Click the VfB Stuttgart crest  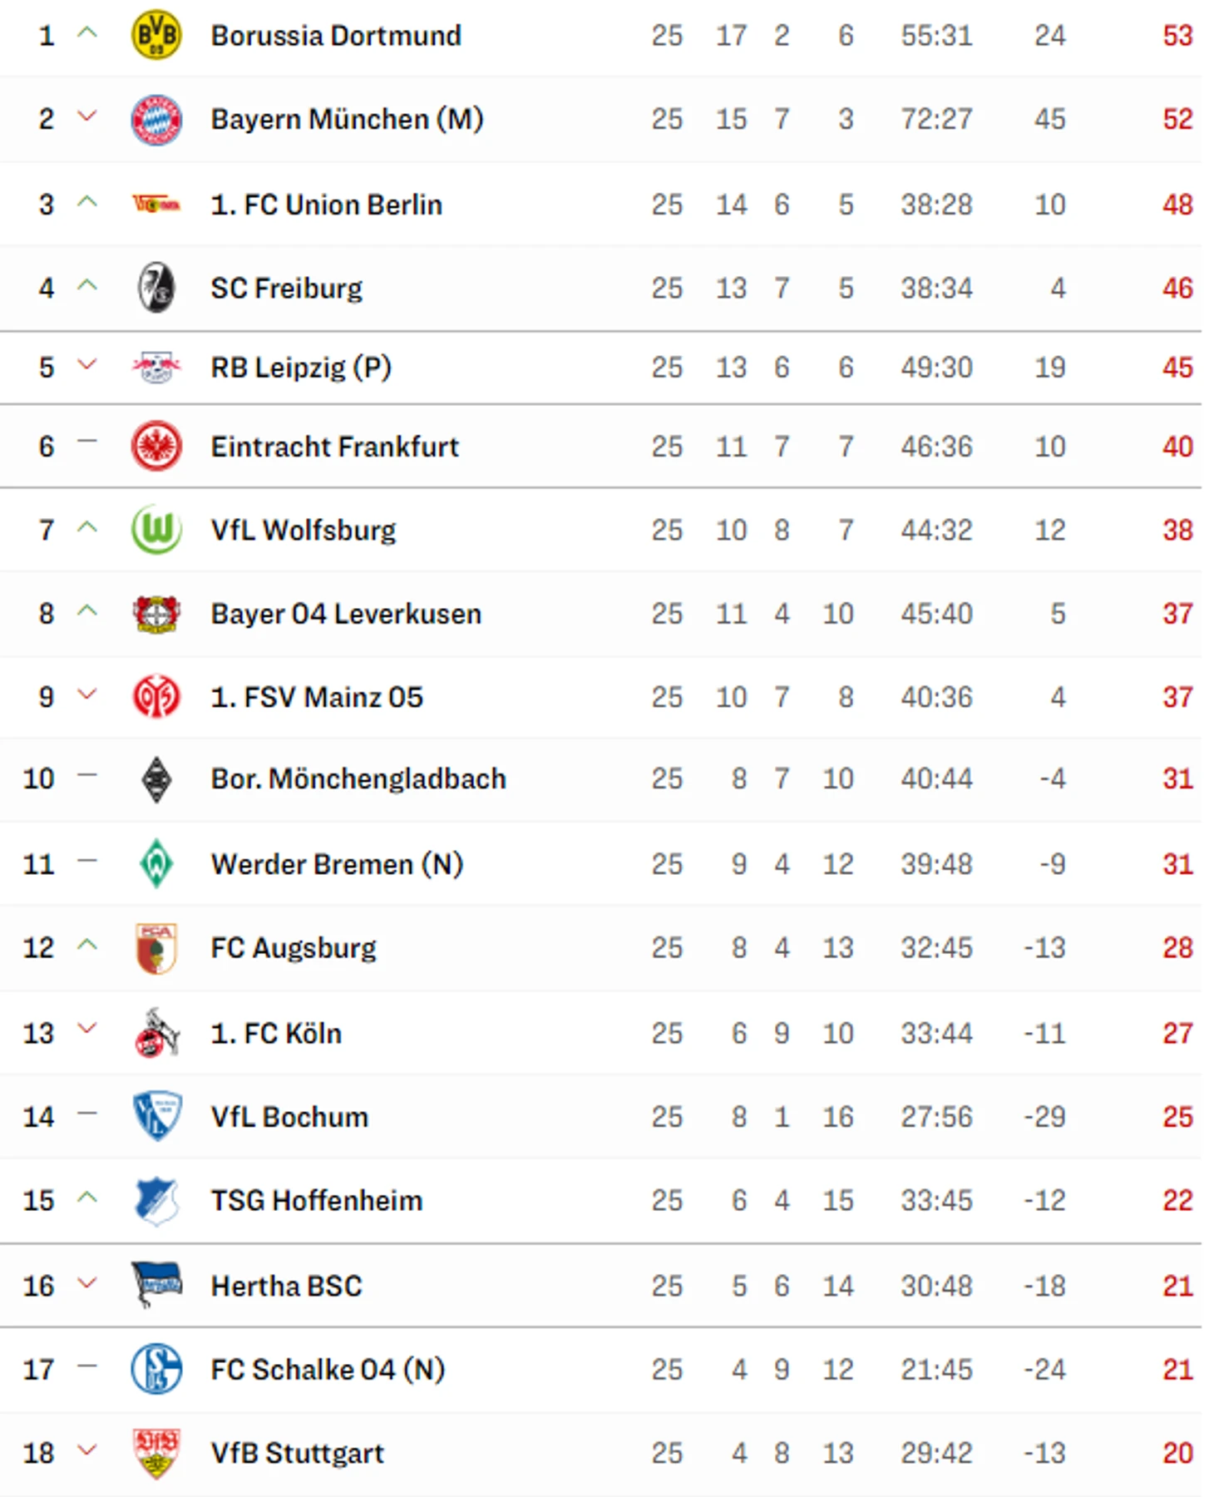[x=156, y=1453]
